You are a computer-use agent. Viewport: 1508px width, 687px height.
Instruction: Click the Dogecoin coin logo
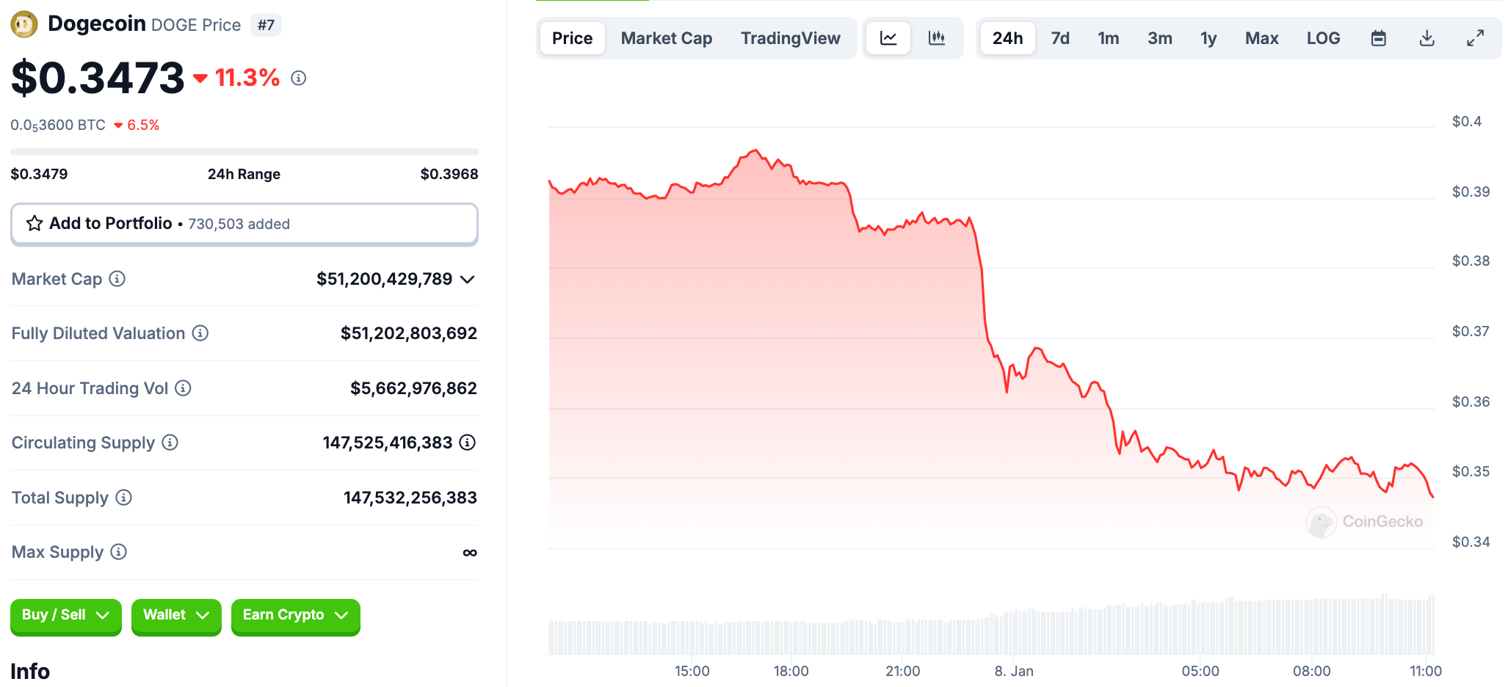tap(24, 24)
